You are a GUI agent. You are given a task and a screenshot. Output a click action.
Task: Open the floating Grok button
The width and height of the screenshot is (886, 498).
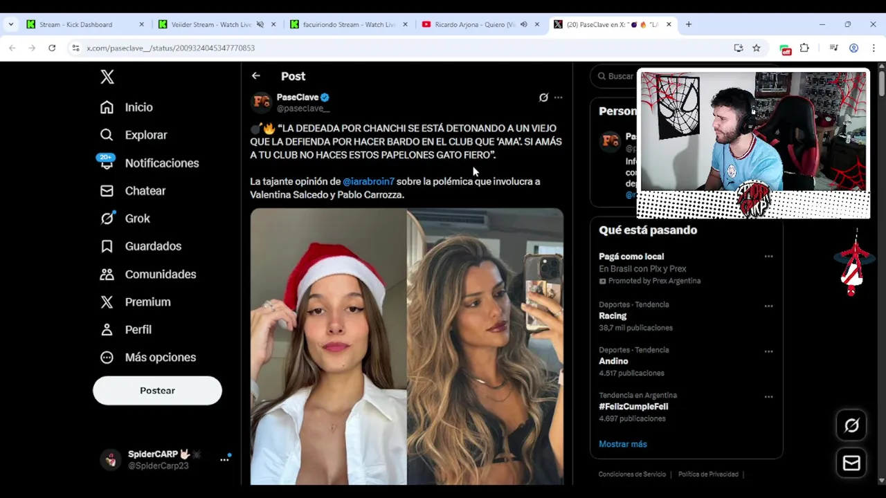pyautogui.click(x=851, y=425)
